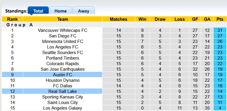Open San Diego FC team link
This screenshot has width=227, height=111.
tap(62, 36)
